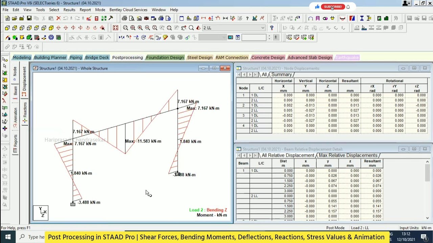Click the notification bell icon
This screenshot has width=433, height=243.
click(348, 7)
